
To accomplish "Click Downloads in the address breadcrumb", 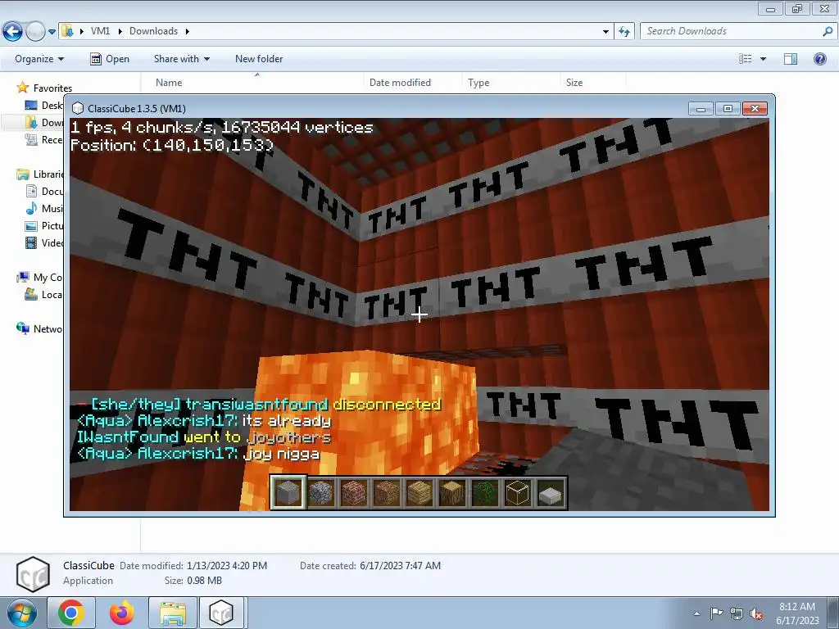I will tap(153, 31).
